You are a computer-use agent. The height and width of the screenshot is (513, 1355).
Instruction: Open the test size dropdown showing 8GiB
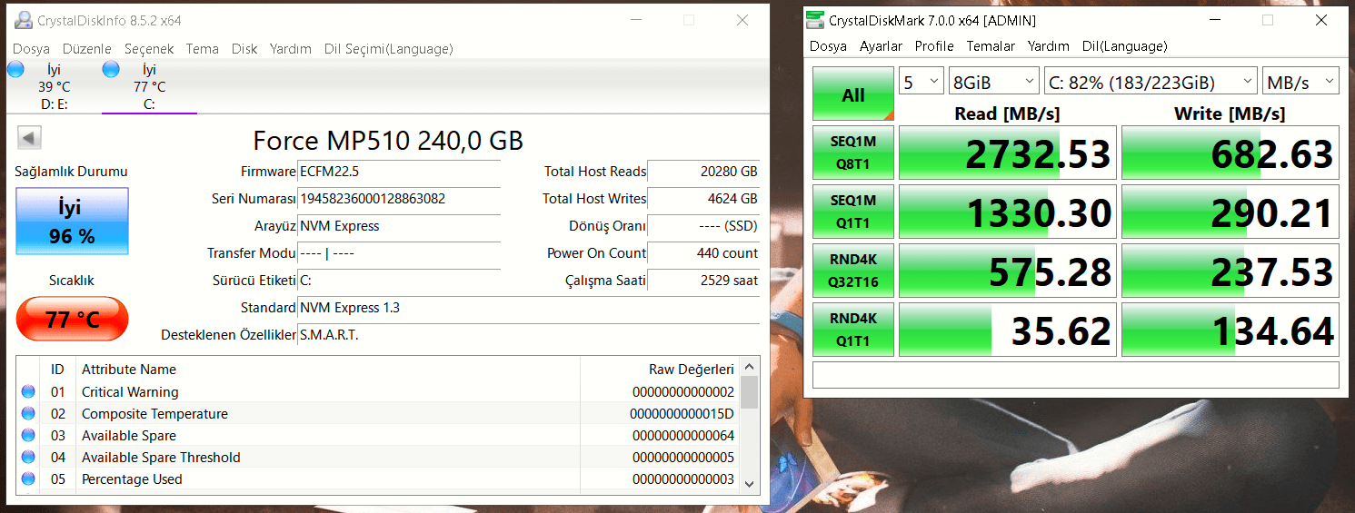coord(993,82)
